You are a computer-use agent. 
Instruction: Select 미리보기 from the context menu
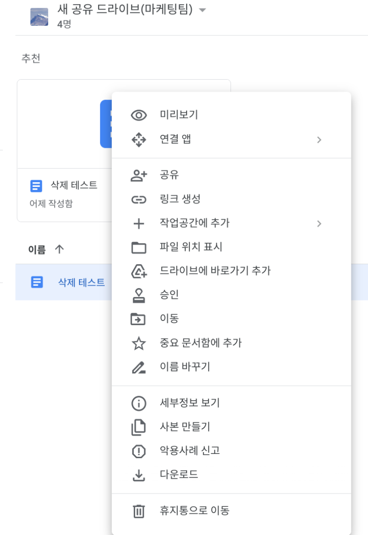click(x=231, y=115)
